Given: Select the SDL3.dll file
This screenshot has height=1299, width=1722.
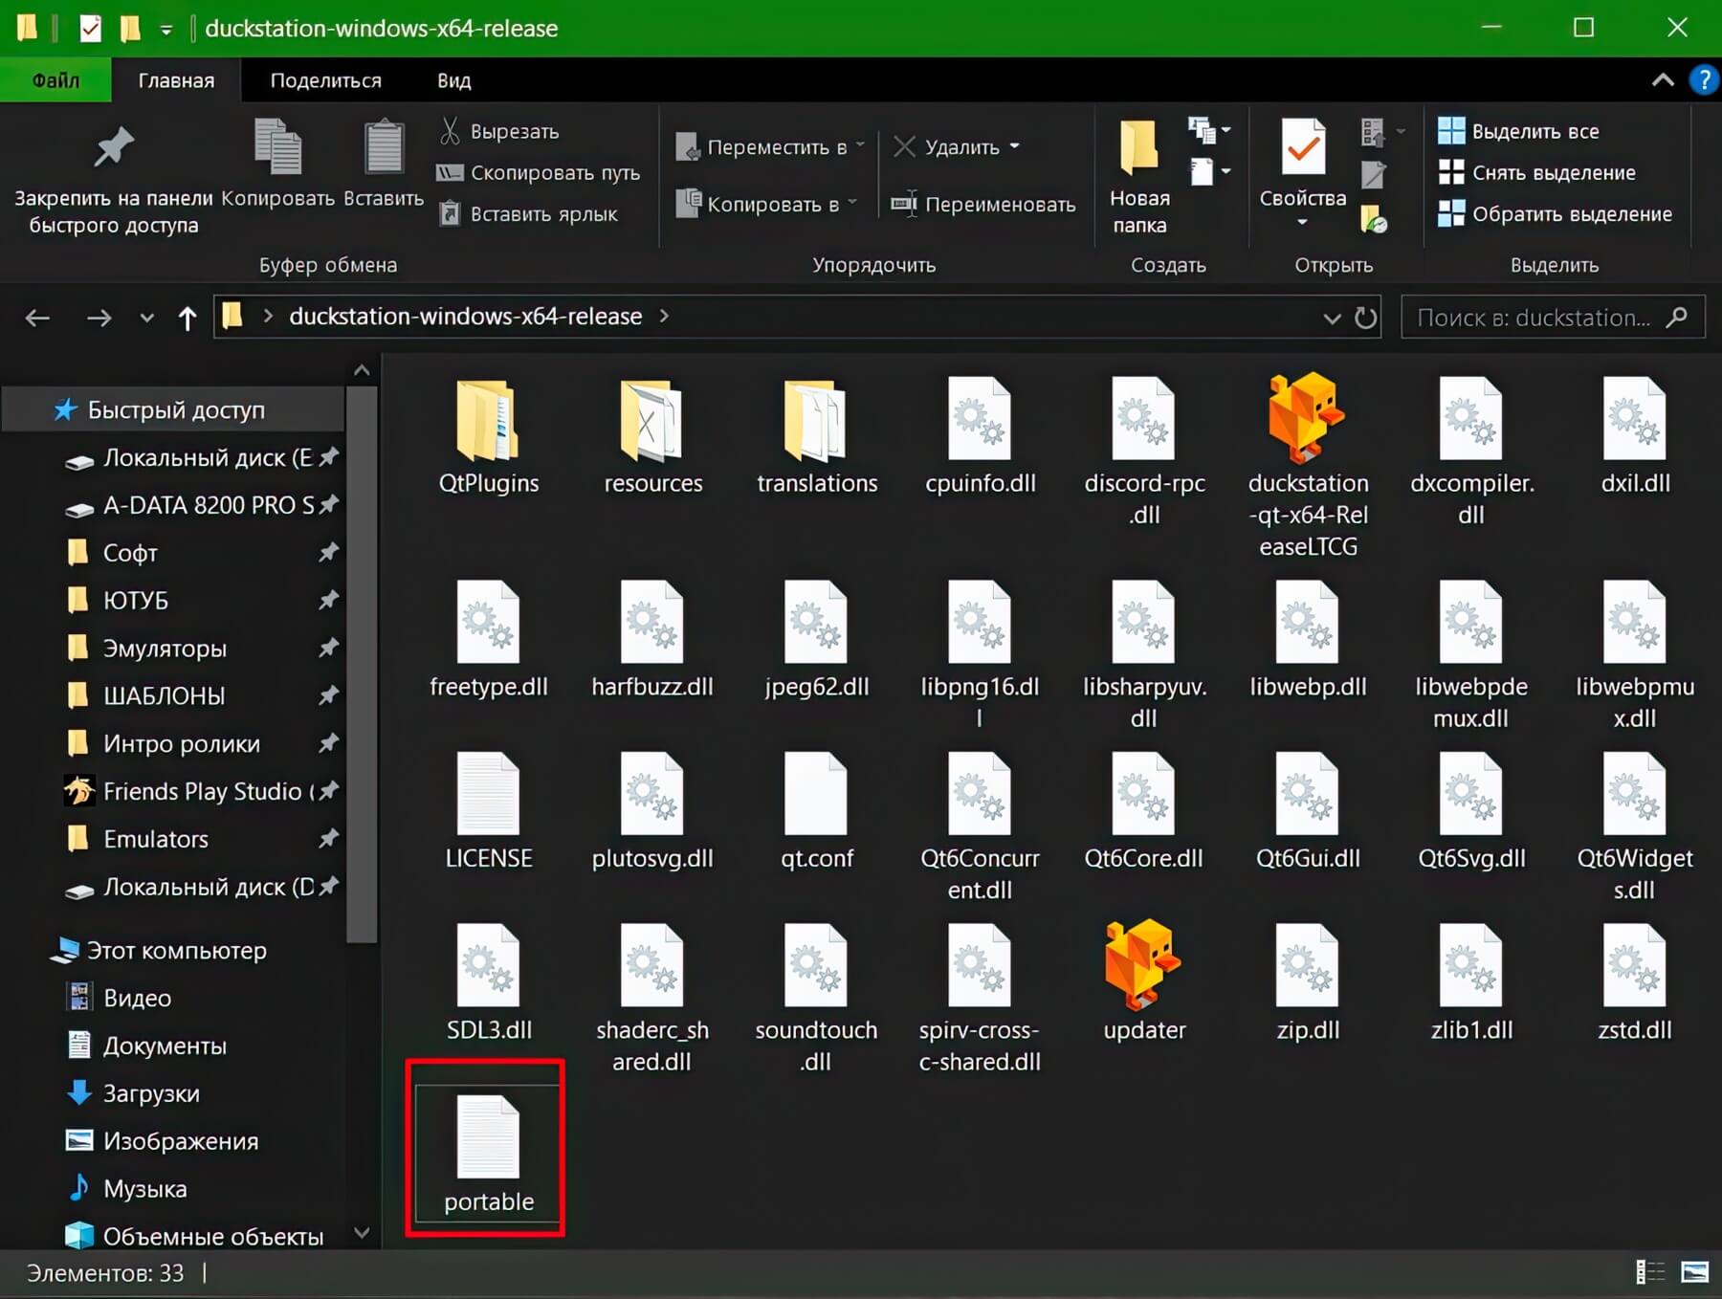Looking at the screenshot, I should pyautogui.click(x=488, y=983).
